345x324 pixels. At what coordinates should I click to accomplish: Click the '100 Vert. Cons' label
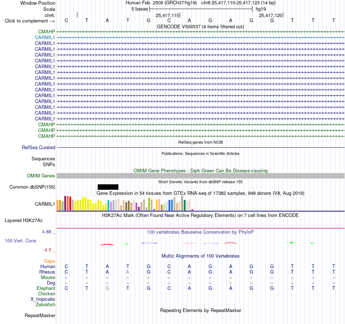click(x=20, y=241)
